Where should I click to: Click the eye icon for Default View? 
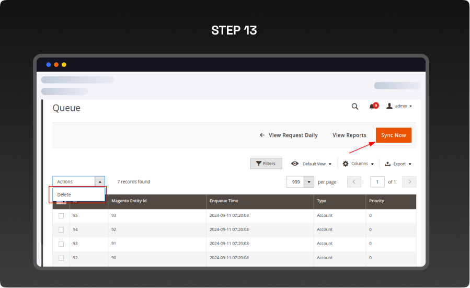[295, 164]
